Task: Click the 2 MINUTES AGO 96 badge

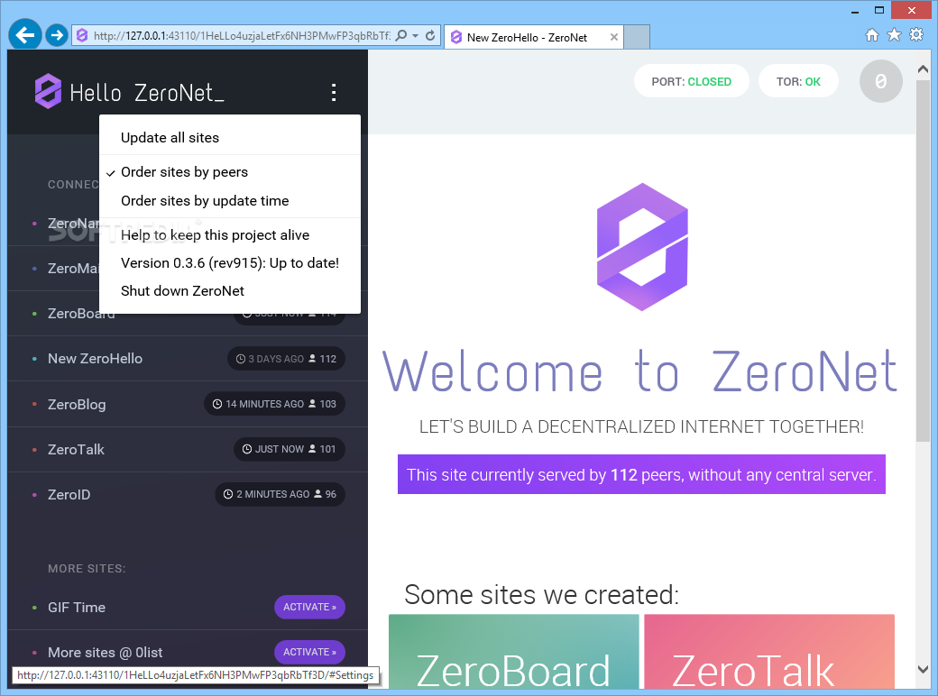Action: [280, 494]
